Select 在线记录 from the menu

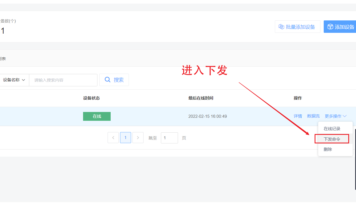pyautogui.click(x=335, y=129)
